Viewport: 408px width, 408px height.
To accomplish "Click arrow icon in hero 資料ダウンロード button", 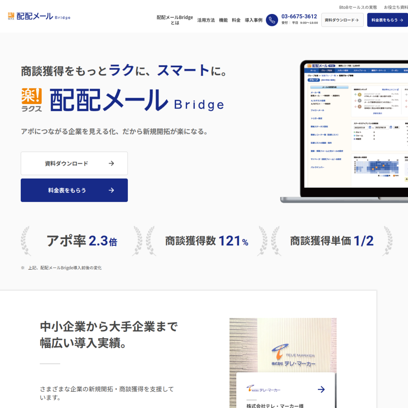I will (112, 163).
